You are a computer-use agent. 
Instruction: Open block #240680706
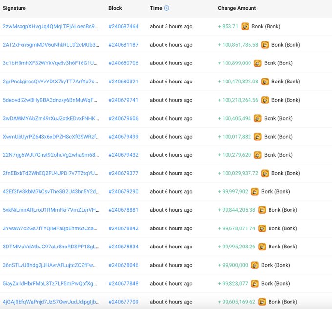coord(124,63)
